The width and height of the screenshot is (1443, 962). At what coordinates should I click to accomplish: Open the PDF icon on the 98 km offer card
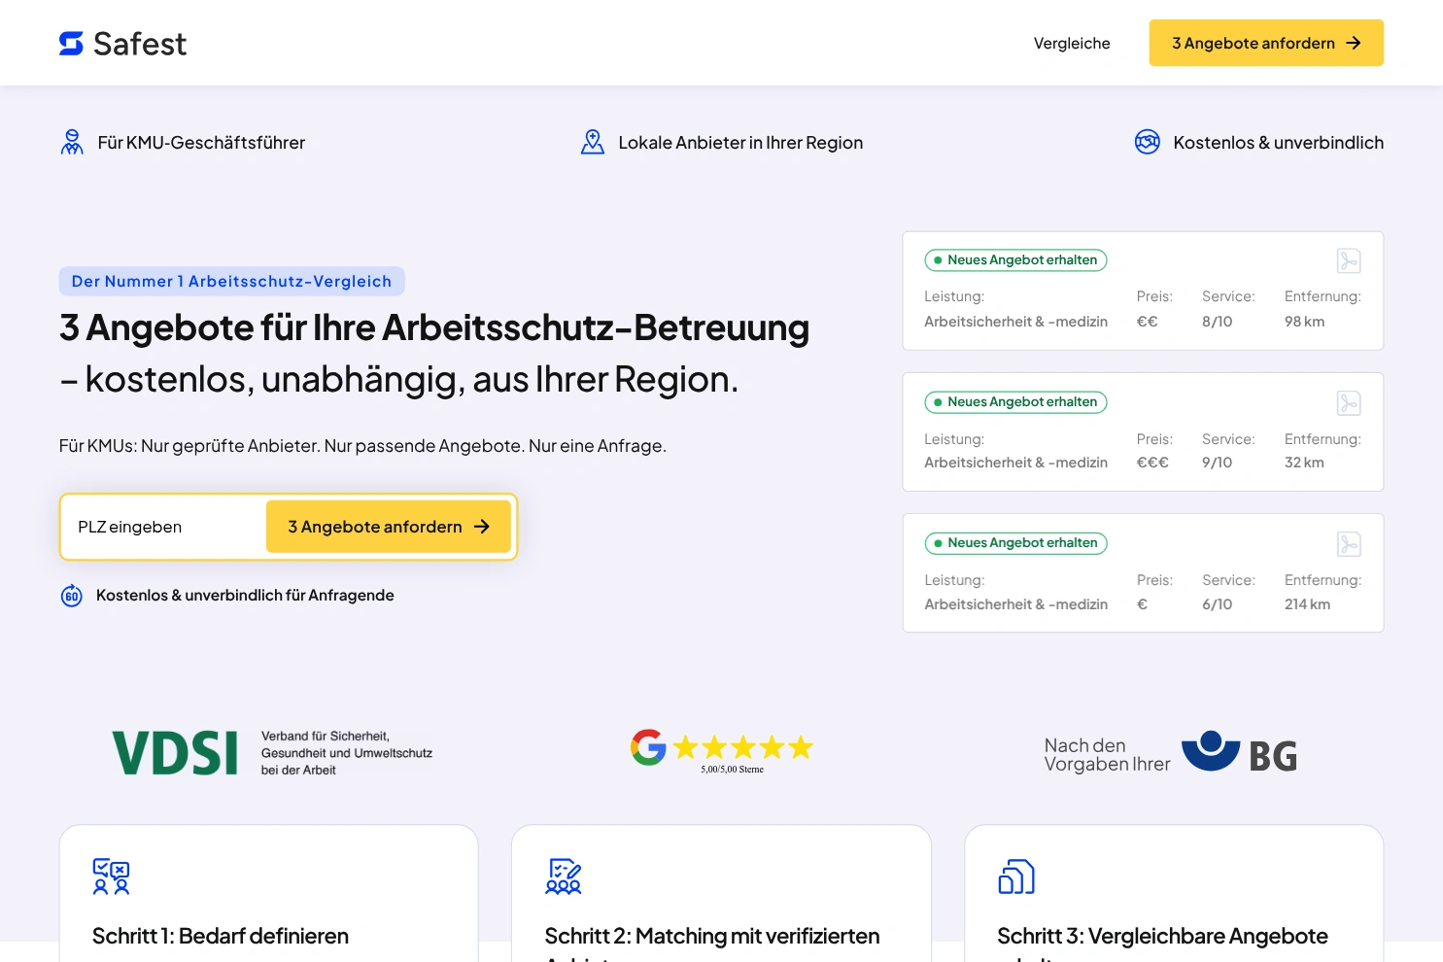(1349, 260)
